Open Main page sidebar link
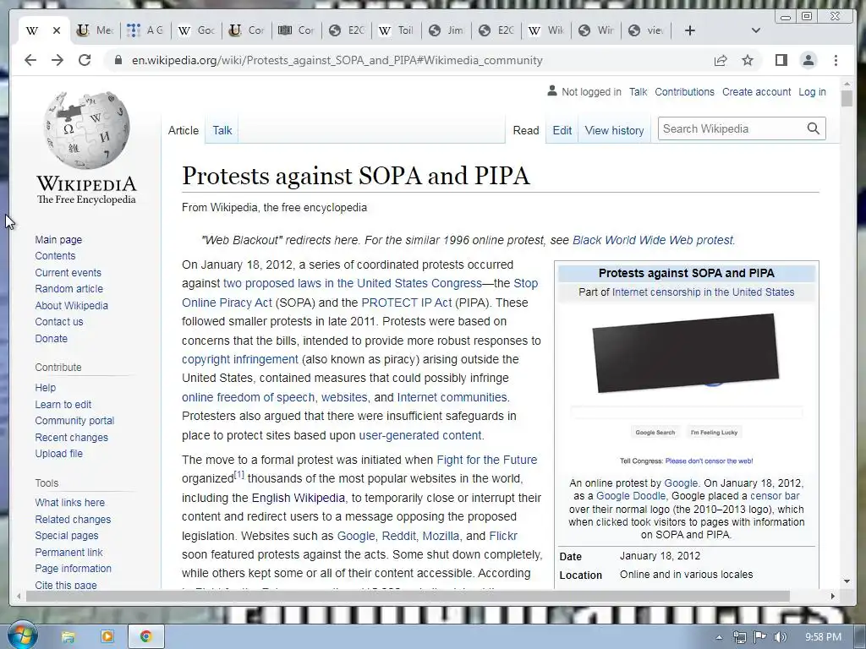866x649 pixels. tap(58, 239)
